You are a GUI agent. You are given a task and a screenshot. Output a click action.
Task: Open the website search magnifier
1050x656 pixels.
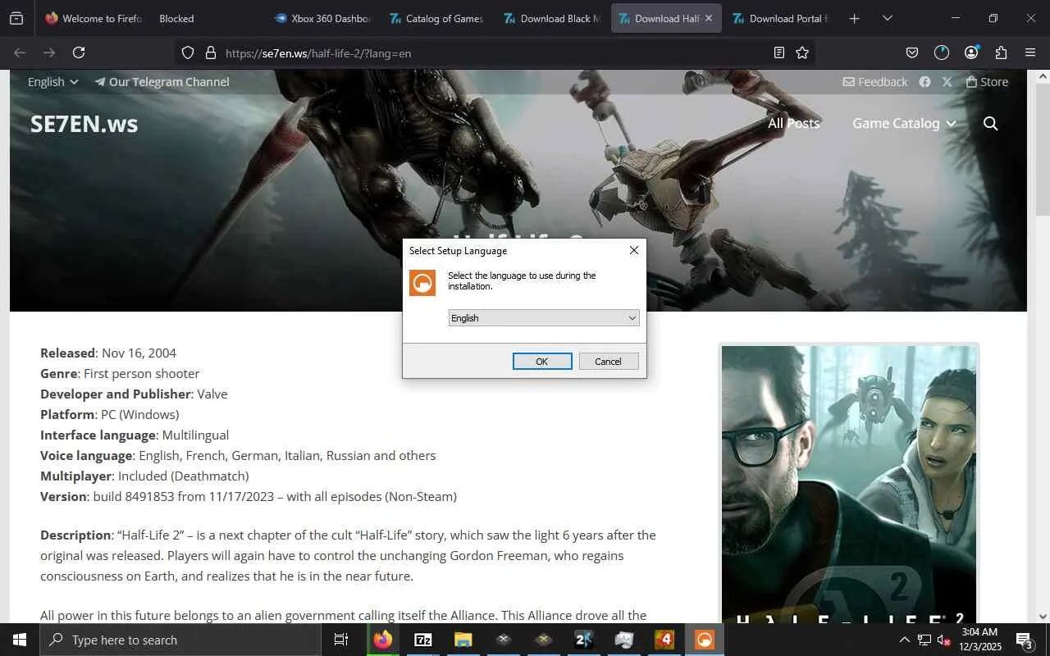pyautogui.click(x=990, y=124)
